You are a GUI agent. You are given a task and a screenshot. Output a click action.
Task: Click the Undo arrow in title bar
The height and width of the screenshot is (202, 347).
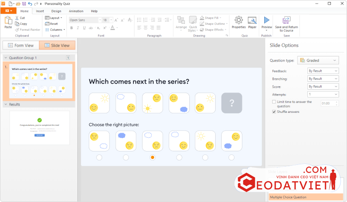[30, 3]
